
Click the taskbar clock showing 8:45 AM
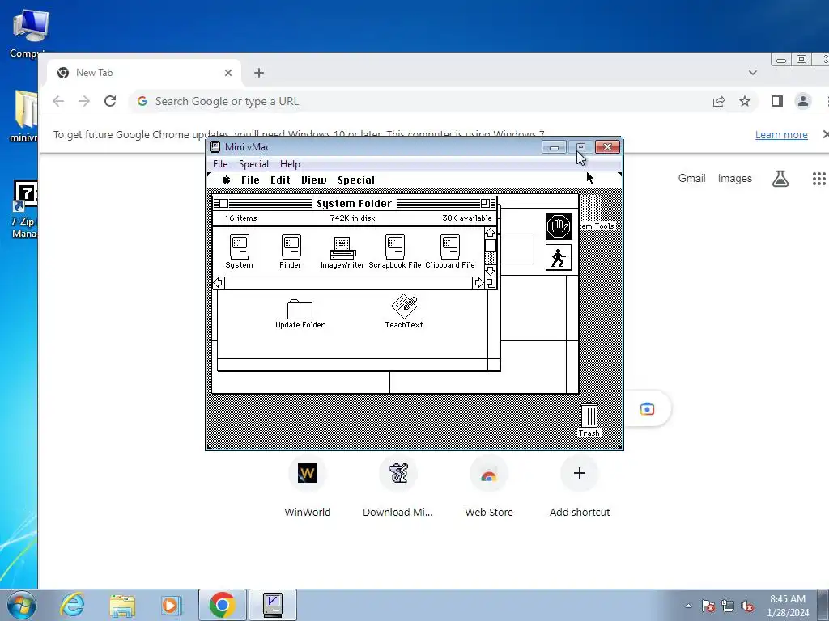[x=788, y=605]
